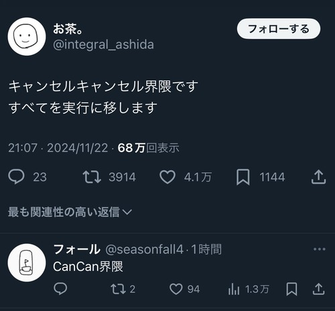Like the reply from フォール
Image resolution: width=335 pixels, height=311 pixels.
click(176, 289)
